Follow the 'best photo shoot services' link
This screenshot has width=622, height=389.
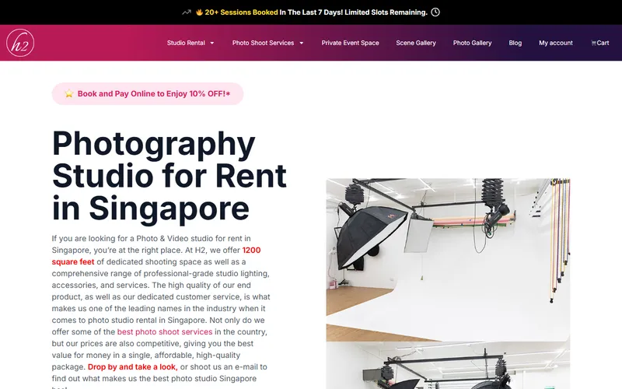[165, 332]
